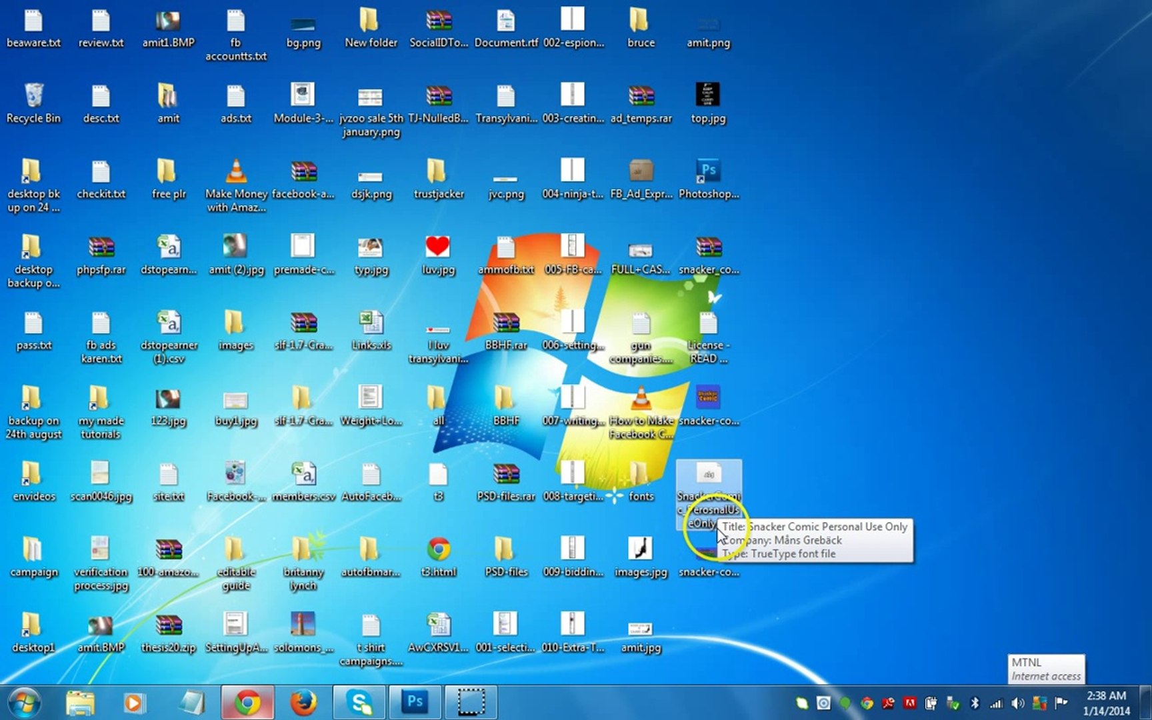Launch Windows Media Player from taskbar
The image size is (1152, 720).
[134, 703]
